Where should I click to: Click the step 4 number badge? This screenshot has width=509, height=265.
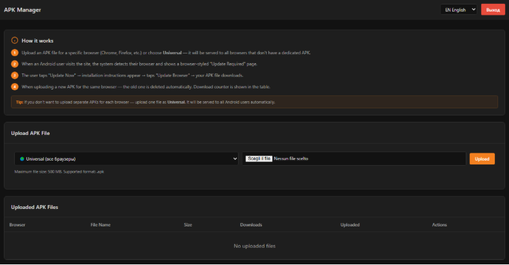coord(15,86)
